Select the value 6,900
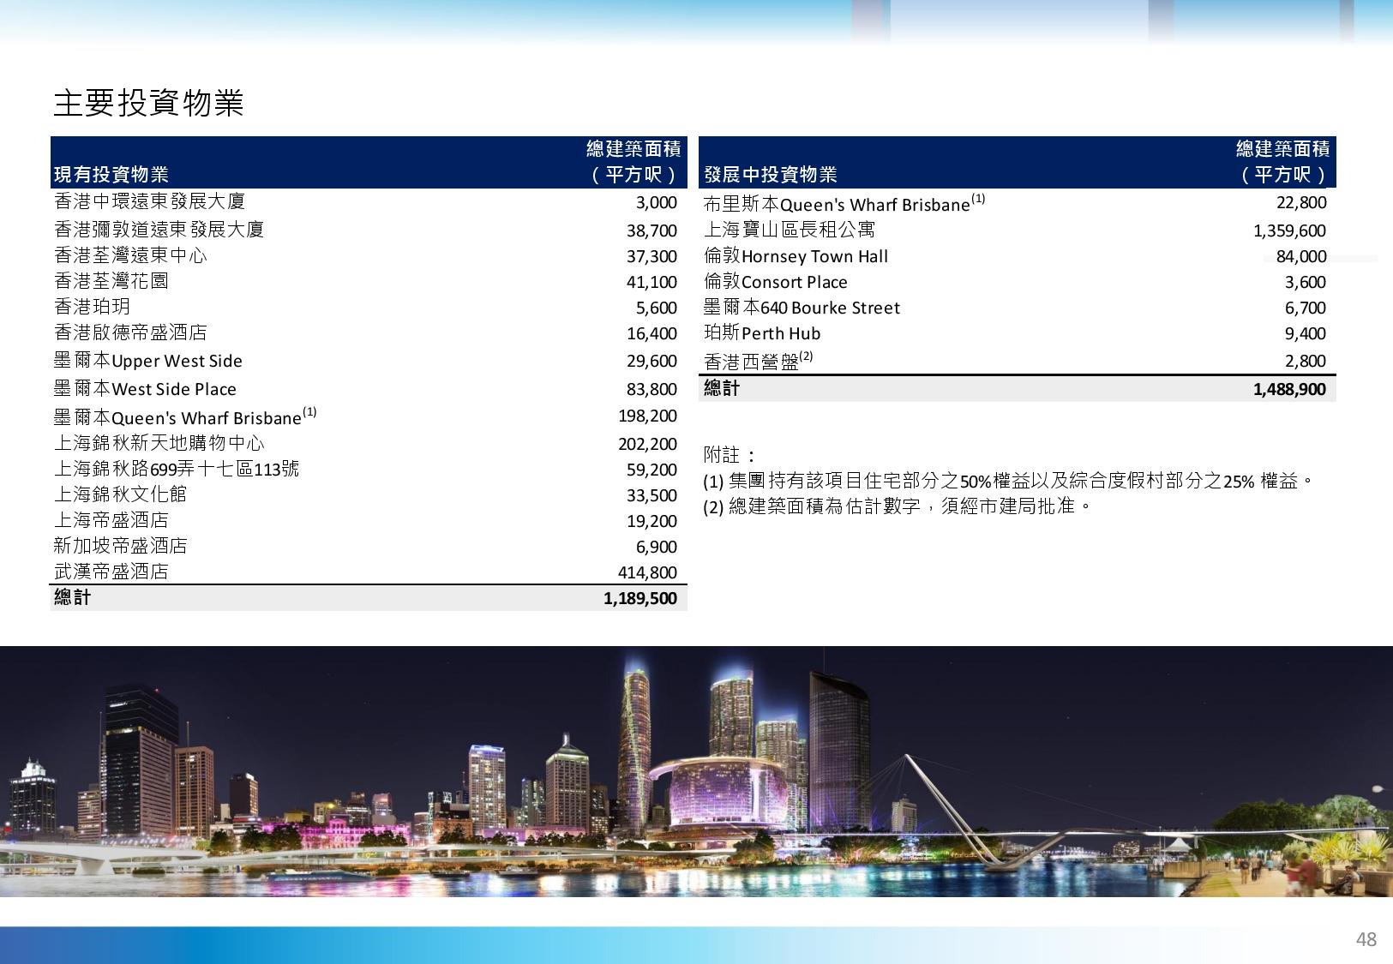 tap(656, 547)
